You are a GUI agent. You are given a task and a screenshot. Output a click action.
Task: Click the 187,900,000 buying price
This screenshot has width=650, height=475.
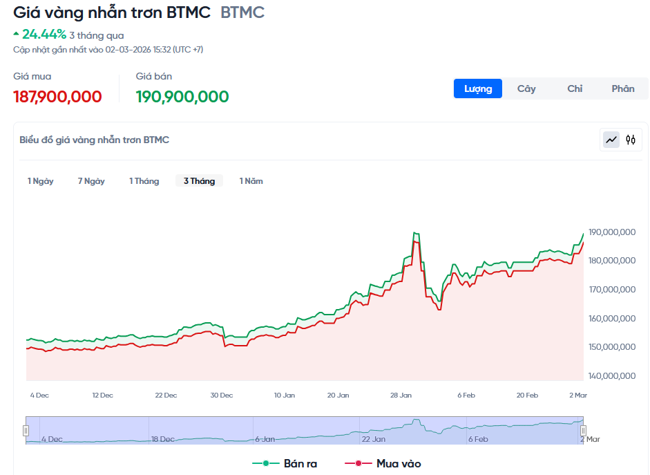tap(57, 97)
